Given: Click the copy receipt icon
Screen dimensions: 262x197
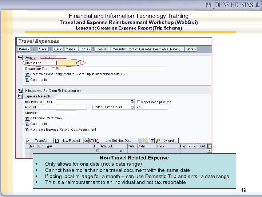Looking at the screenshot, I should click(x=92, y=140).
